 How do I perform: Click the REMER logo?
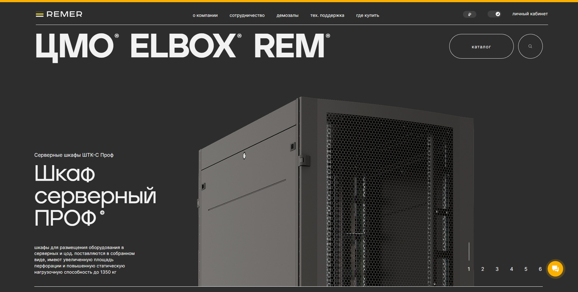click(59, 14)
